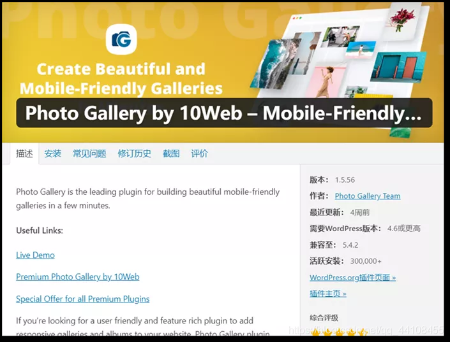Select the 描述 tab
Viewport: 450px width, 342px height.
click(24, 153)
